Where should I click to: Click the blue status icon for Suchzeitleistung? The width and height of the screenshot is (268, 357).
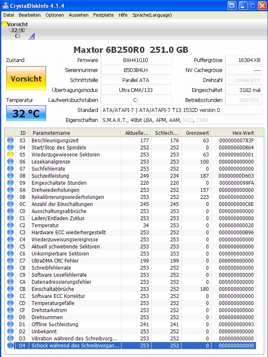[x=10, y=176]
